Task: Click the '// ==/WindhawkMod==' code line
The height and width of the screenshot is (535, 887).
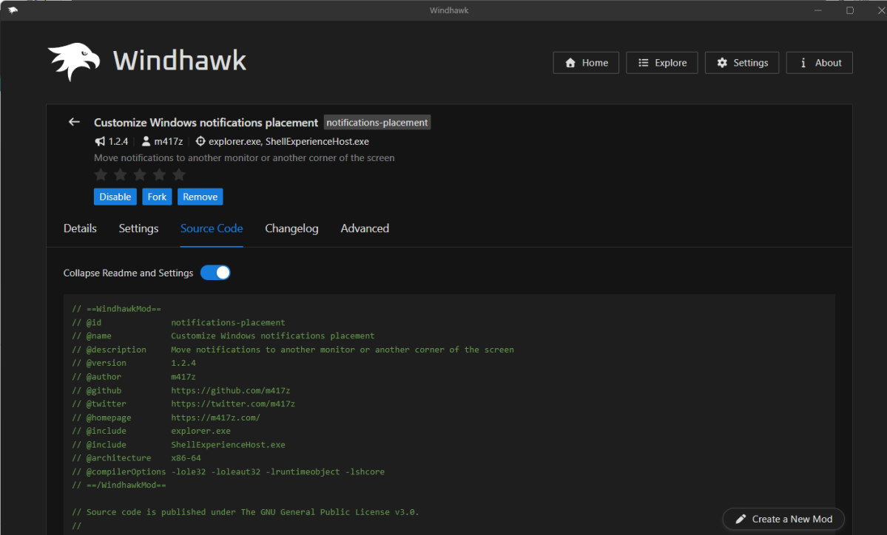Action: [119, 485]
